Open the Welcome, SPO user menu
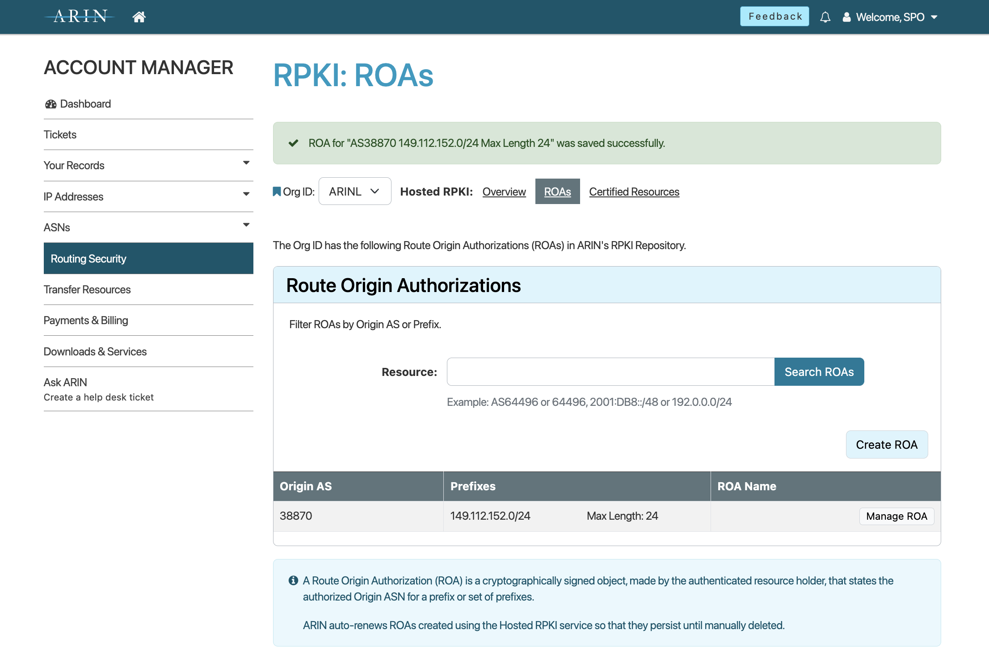 point(890,17)
